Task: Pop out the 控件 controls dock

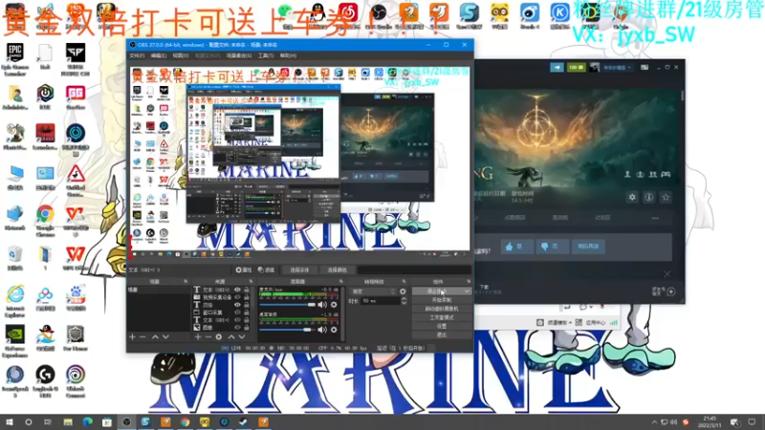Action: pos(469,281)
